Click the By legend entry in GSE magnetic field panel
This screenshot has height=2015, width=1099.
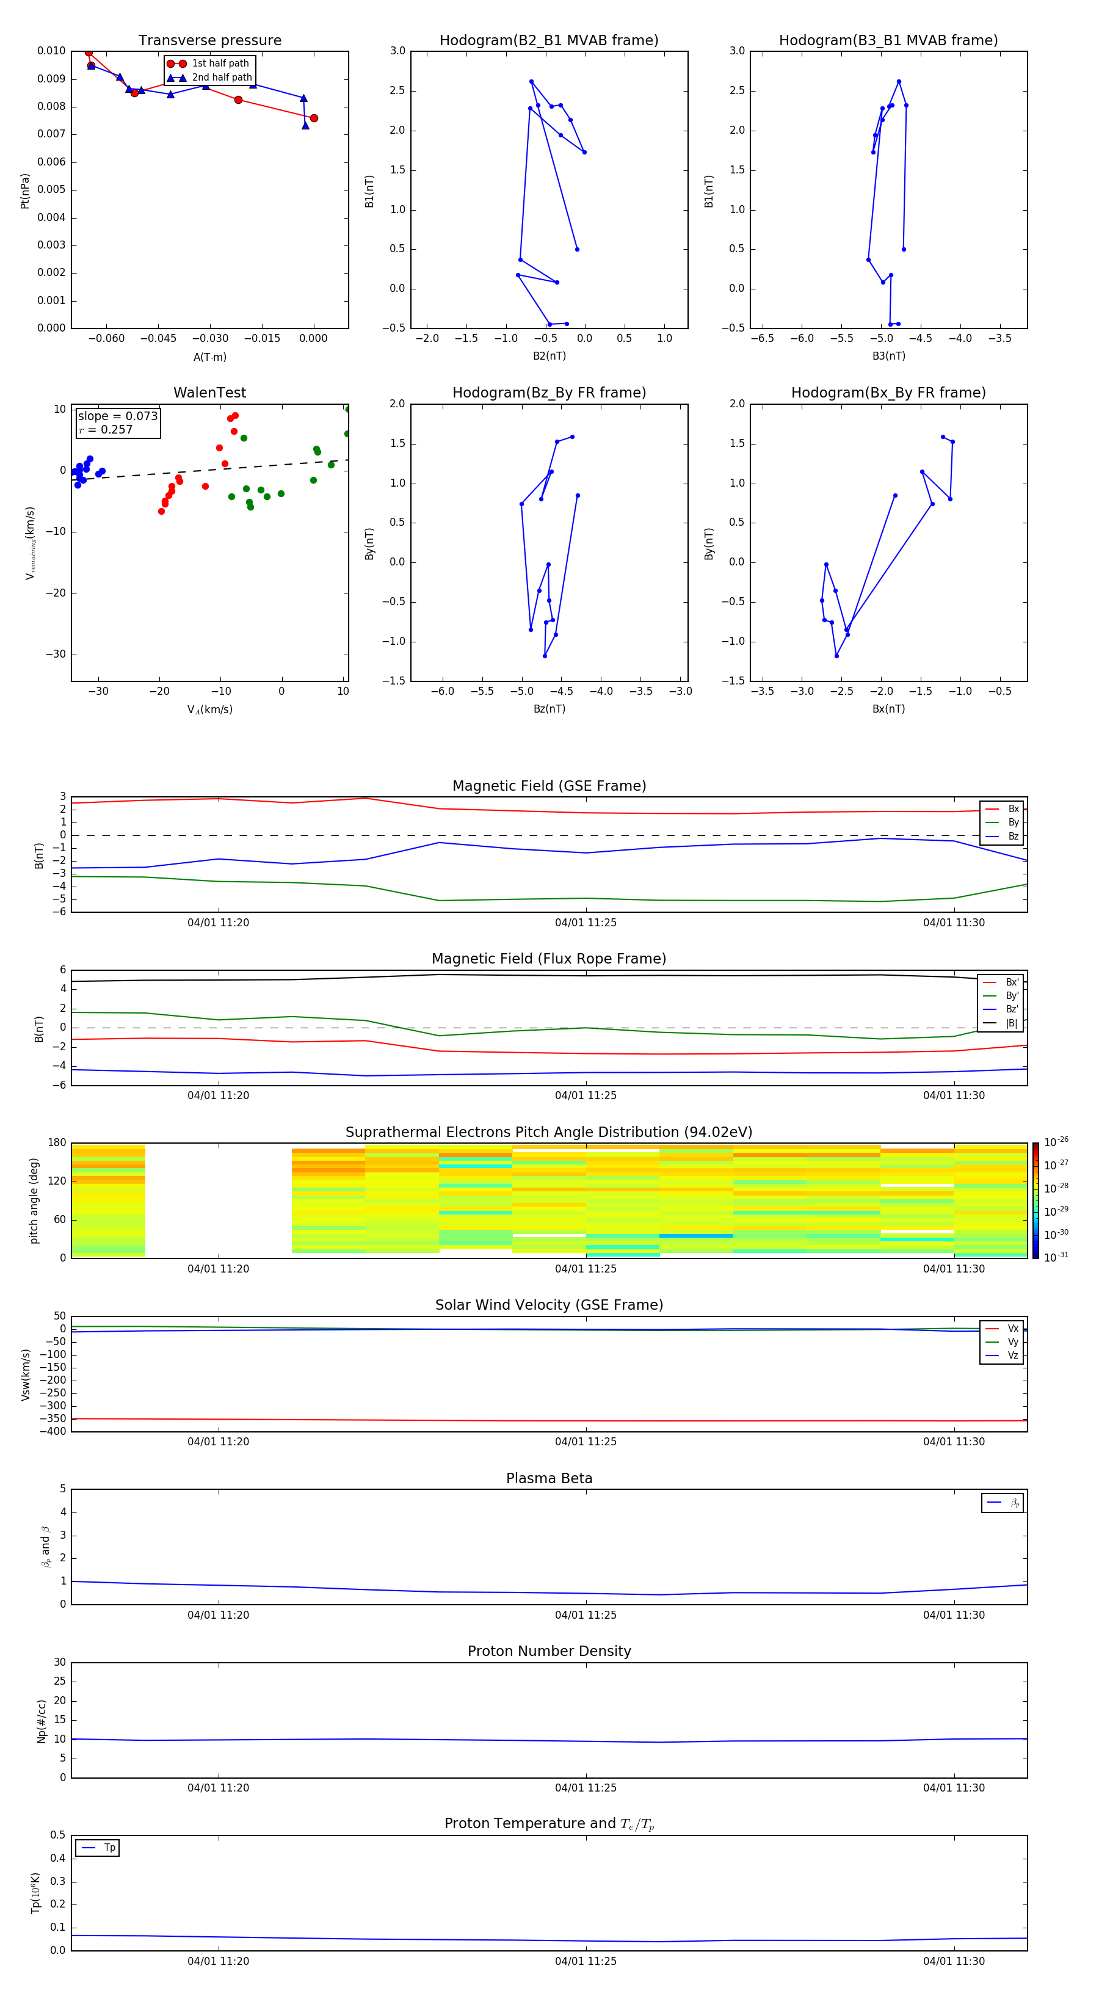coord(1002,822)
